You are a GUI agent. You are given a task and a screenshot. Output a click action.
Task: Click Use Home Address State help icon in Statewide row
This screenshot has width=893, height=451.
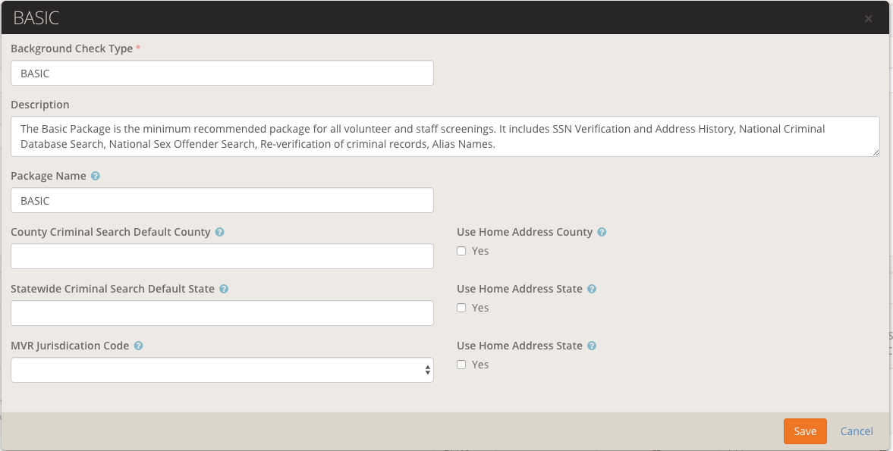tap(592, 289)
